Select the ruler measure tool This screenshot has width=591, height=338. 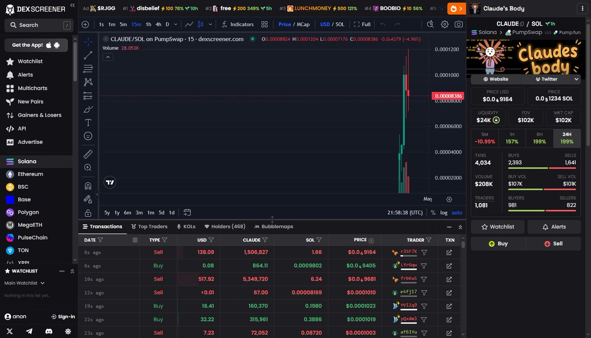[88, 154]
